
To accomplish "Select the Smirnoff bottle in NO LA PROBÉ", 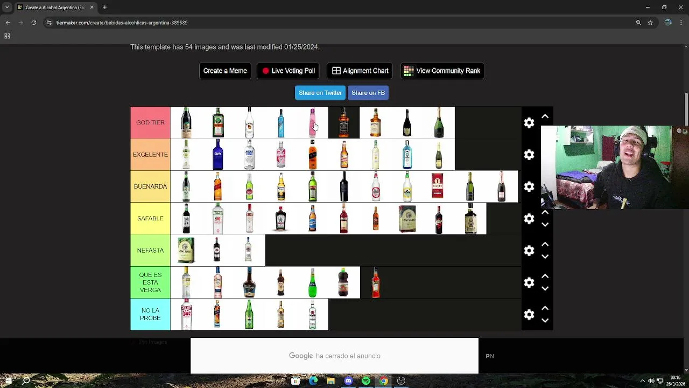I will [186, 314].
